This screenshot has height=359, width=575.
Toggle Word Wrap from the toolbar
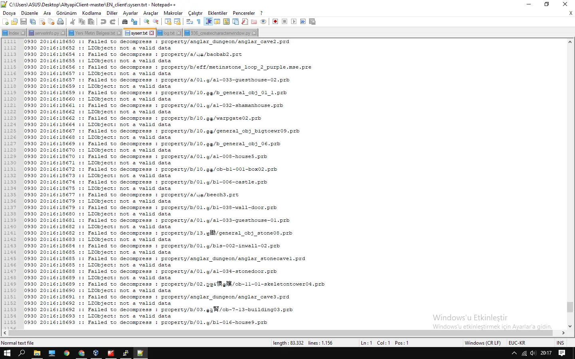(x=189, y=22)
